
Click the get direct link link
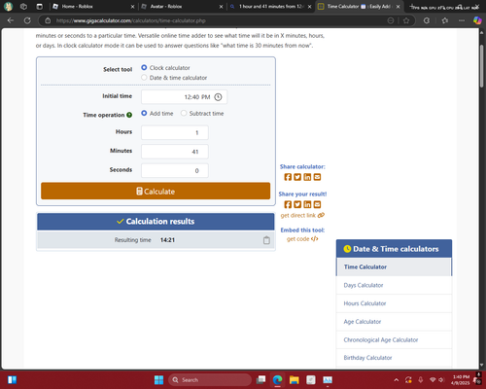(x=302, y=215)
